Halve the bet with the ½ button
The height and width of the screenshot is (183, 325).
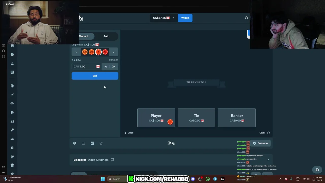[x=105, y=67]
